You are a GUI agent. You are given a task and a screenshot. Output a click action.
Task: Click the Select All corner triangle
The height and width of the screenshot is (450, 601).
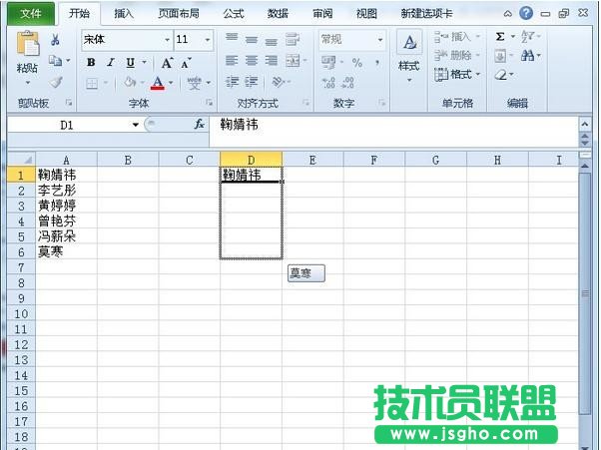click(x=22, y=159)
